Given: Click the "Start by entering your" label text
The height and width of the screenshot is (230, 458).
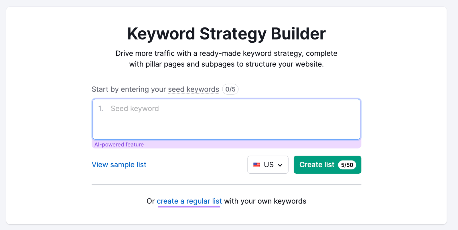Looking at the screenshot, I should (x=129, y=90).
